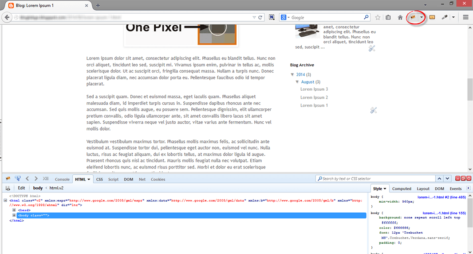Screen dimensions: 473x254
Task: Select the ColorZilla eyedropper icon
Action: pyautogui.click(x=445, y=17)
